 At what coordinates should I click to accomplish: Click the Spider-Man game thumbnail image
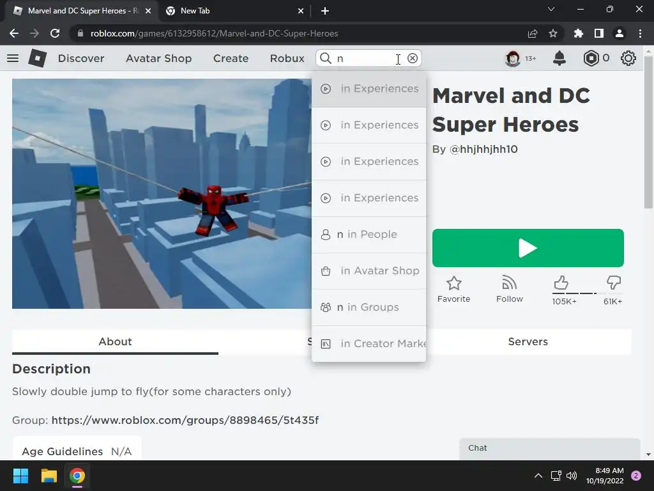pyautogui.click(x=162, y=194)
